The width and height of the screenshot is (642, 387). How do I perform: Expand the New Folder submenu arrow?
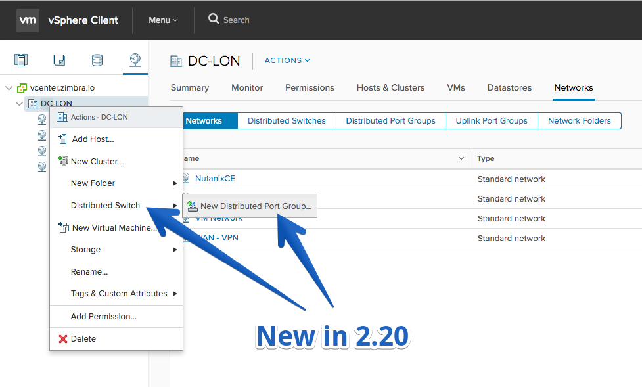tap(175, 183)
